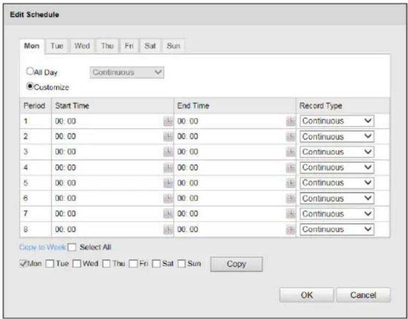The width and height of the screenshot is (408, 319).
Task: Open Record Type dropdown for period 6
Action: tap(337, 198)
